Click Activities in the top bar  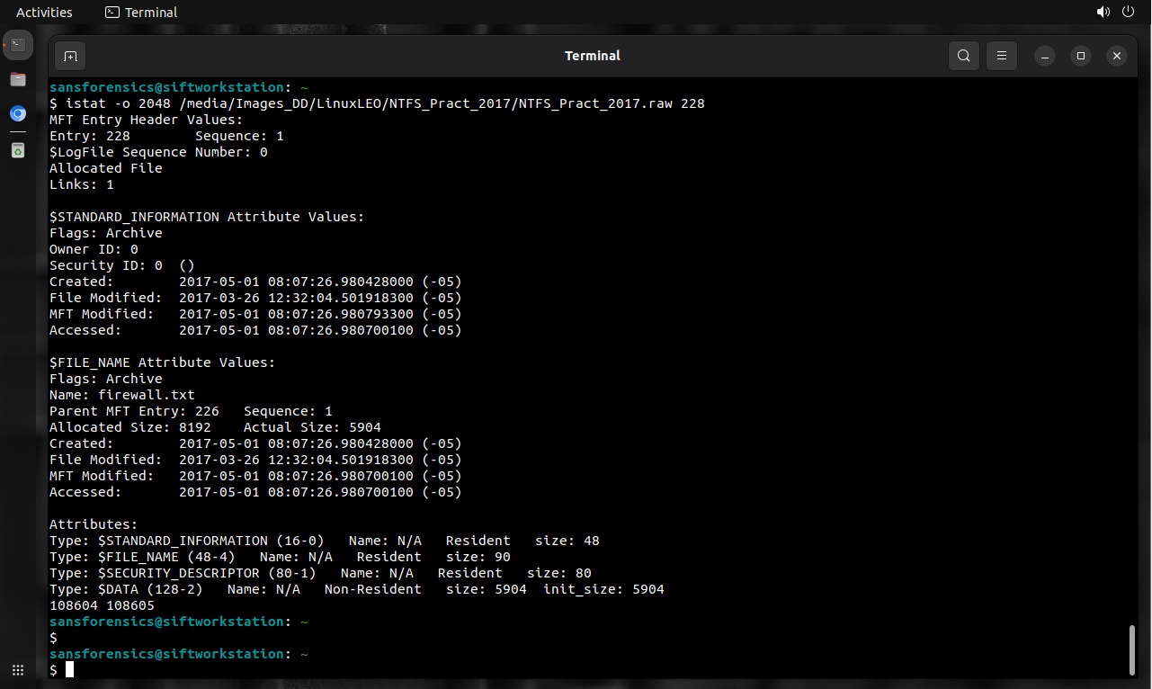click(44, 12)
